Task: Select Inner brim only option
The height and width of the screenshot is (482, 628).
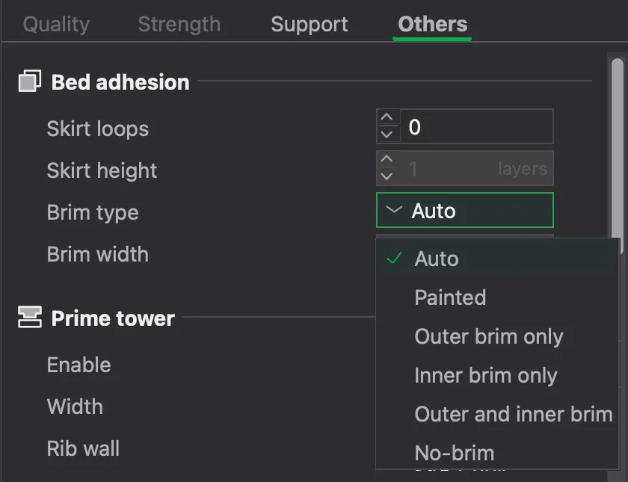Action: click(x=496, y=375)
